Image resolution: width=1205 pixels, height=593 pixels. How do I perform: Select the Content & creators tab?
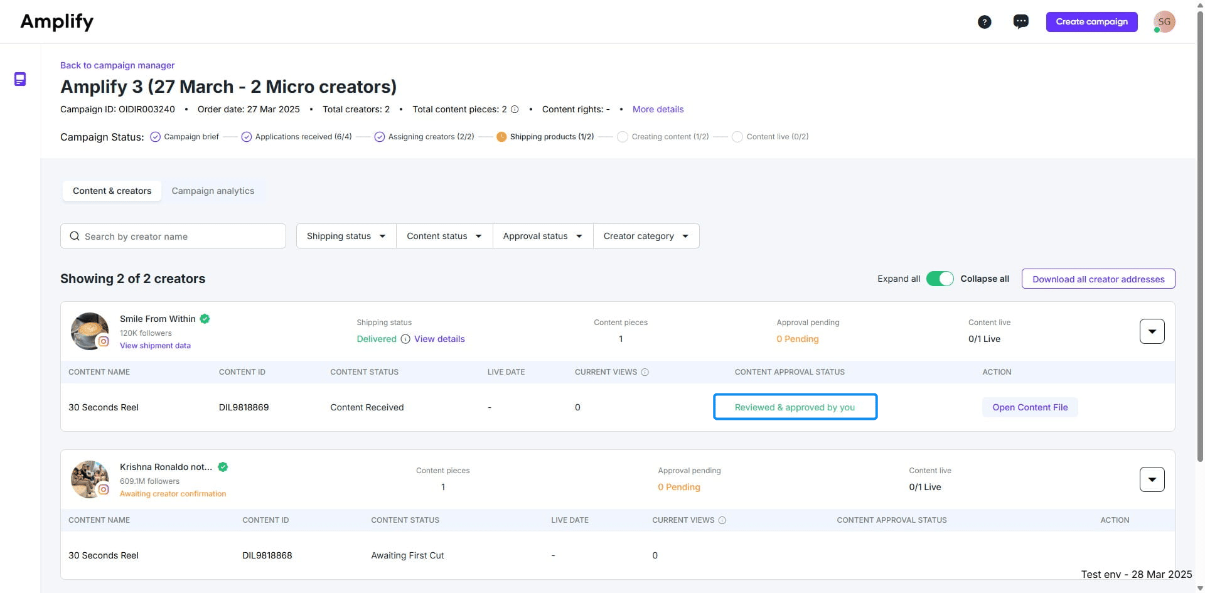coord(112,191)
